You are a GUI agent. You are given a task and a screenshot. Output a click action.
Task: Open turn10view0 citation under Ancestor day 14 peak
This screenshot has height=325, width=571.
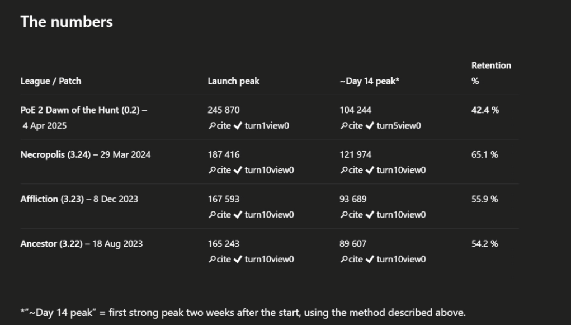[401, 260]
